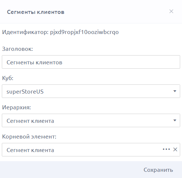The width and height of the screenshot is (182, 178).
Task: Click the Сегменты клиентов dialog header title
Action: tap(35, 12)
